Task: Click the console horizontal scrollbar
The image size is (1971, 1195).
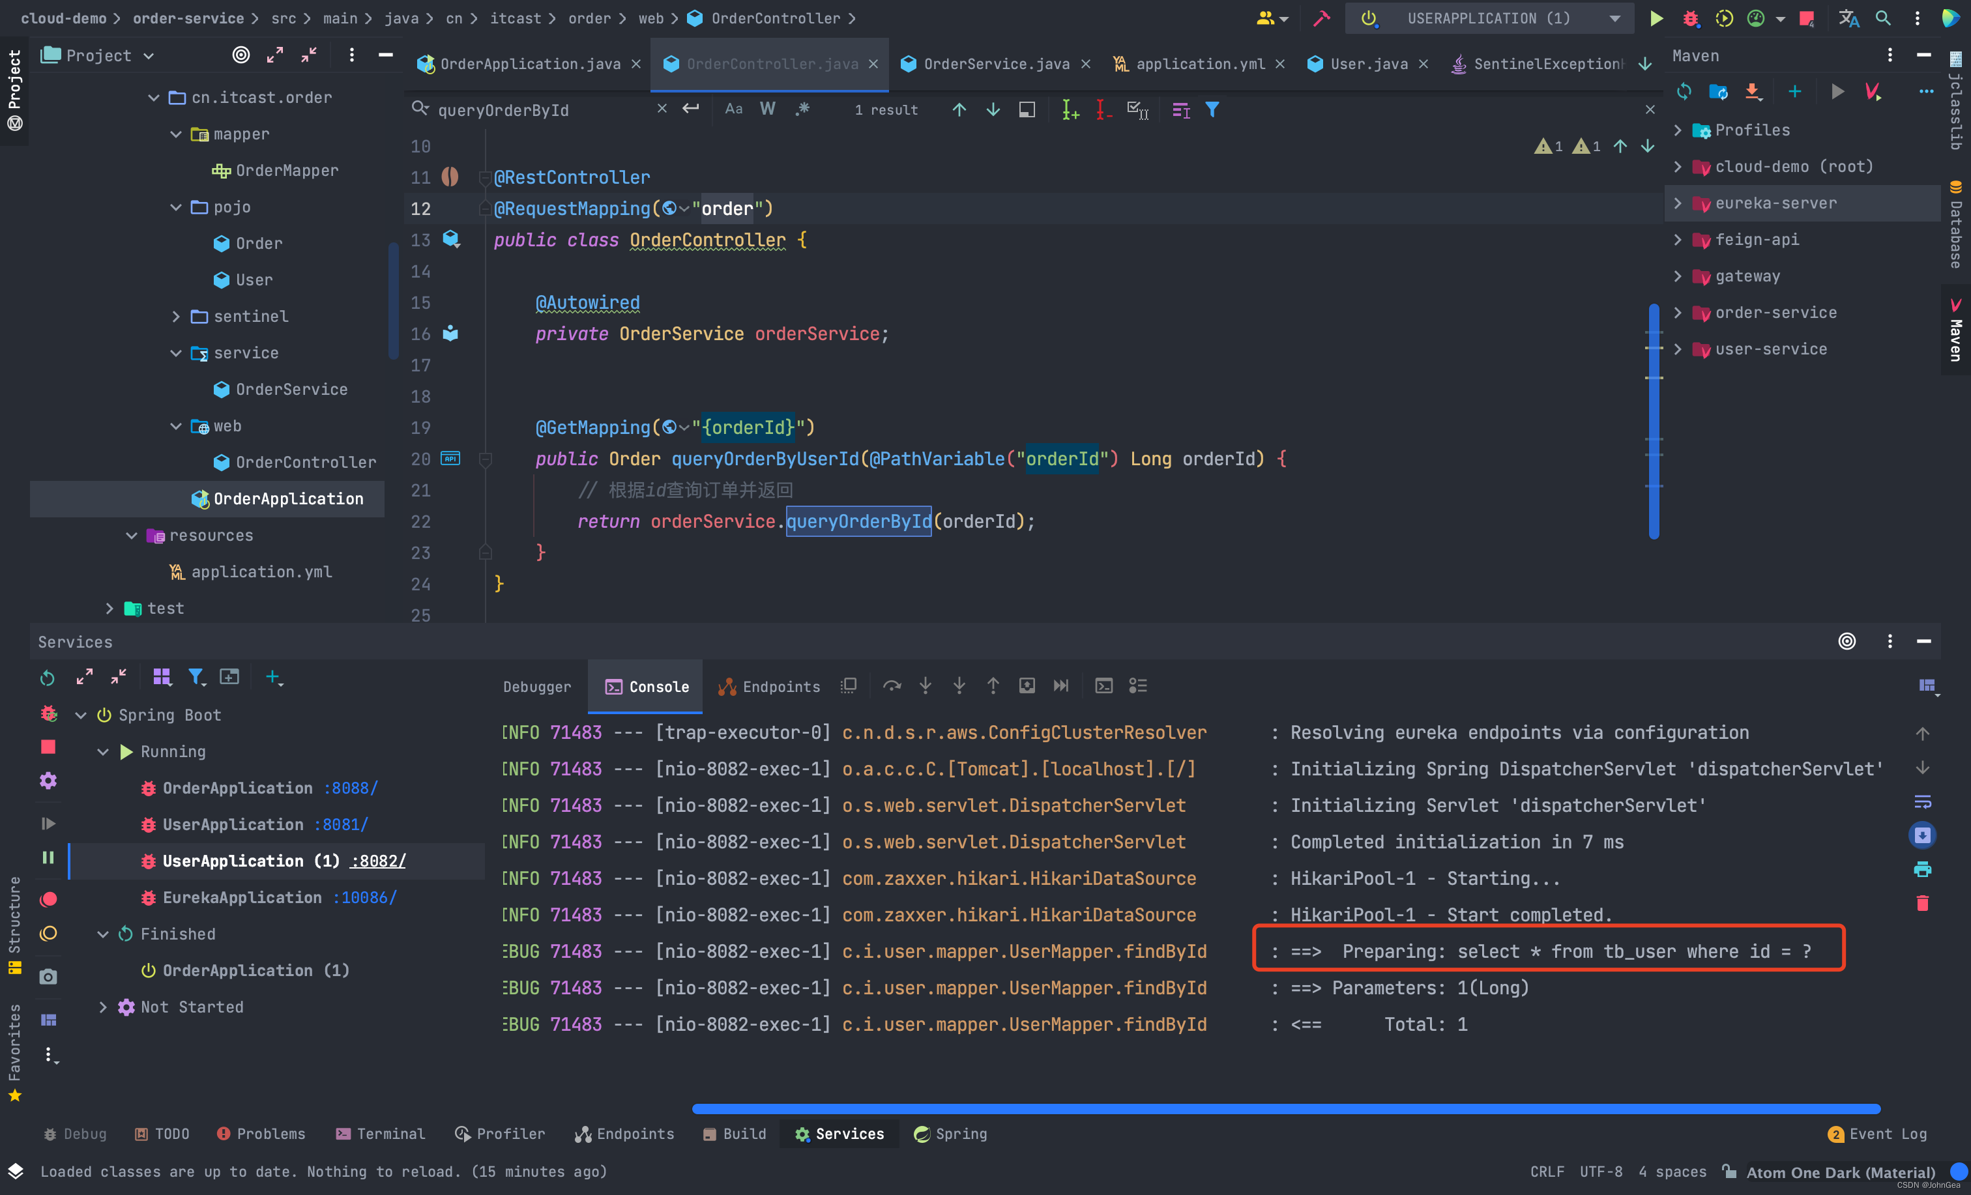Action: pos(1285,1108)
